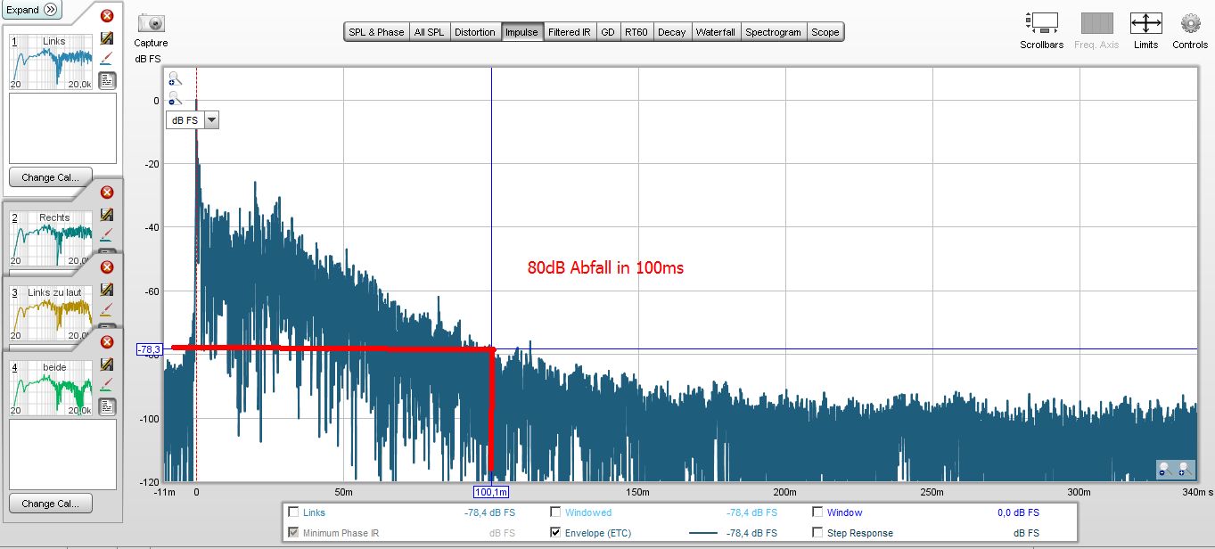The height and width of the screenshot is (549, 1215).
Task: Change the trace colour for Links measurement
Action: coord(107,59)
